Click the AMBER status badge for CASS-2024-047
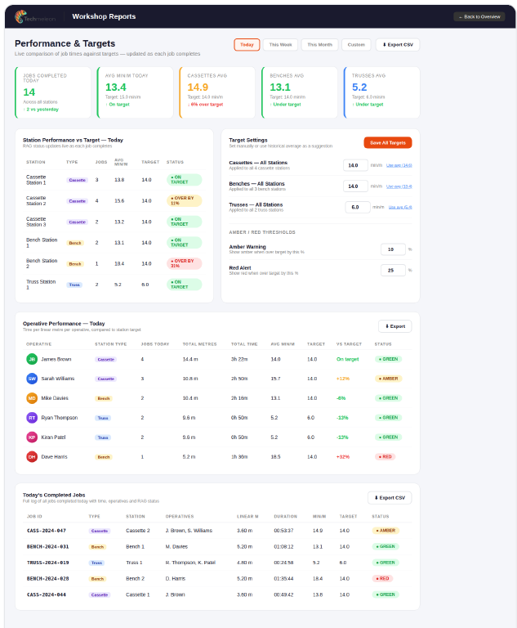 tap(386, 530)
